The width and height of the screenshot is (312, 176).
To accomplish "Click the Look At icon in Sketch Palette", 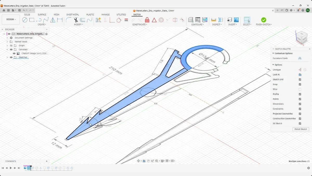I will click(300, 75).
